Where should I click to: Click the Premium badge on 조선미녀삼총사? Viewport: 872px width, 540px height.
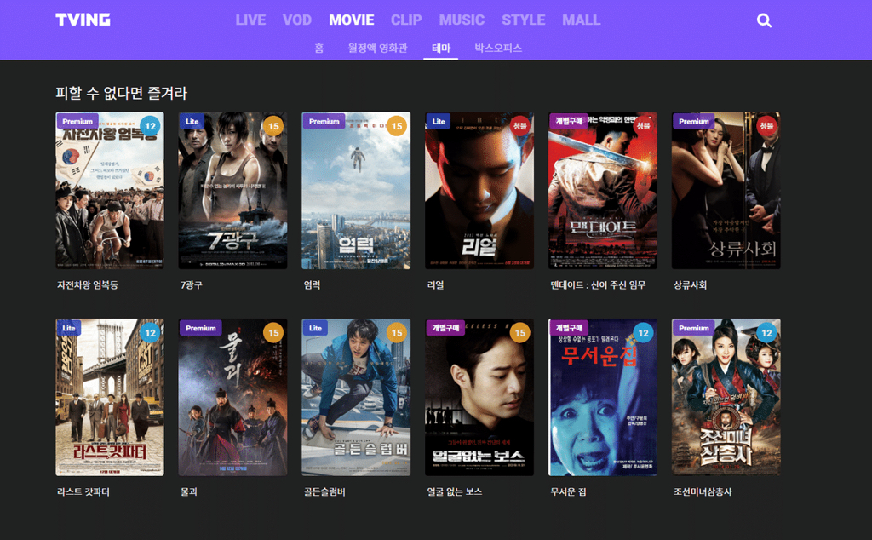693,328
